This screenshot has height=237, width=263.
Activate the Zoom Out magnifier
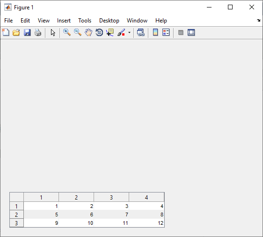click(78, 32)
